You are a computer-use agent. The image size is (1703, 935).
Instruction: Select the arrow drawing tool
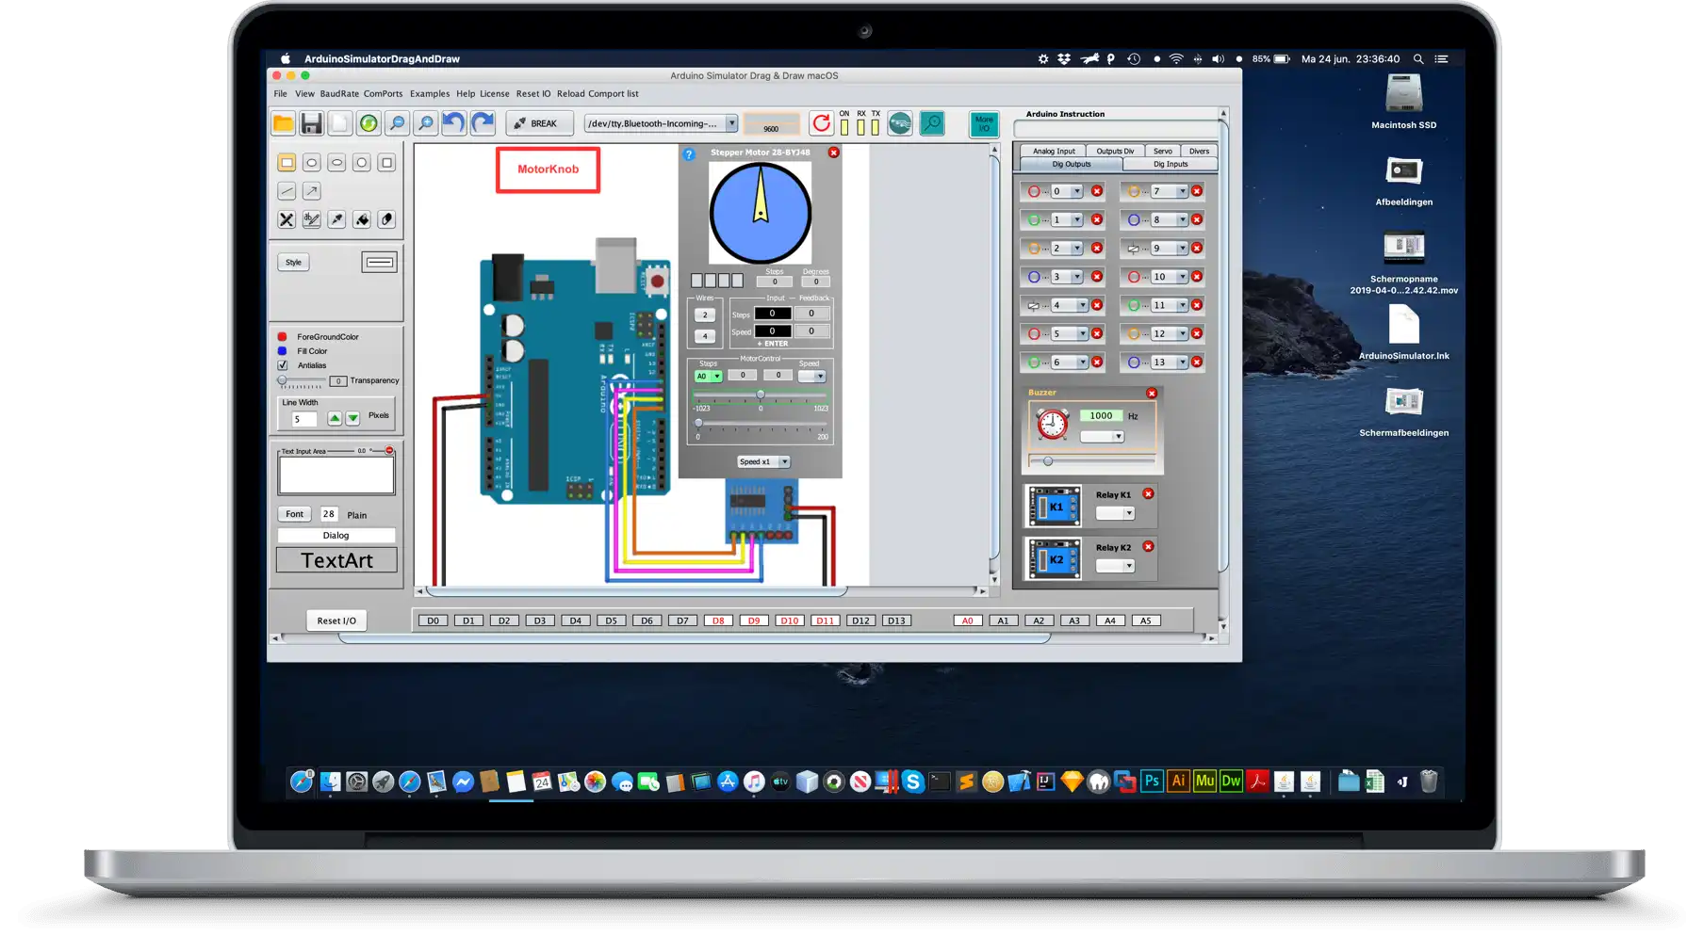click(x=312, y=191)
